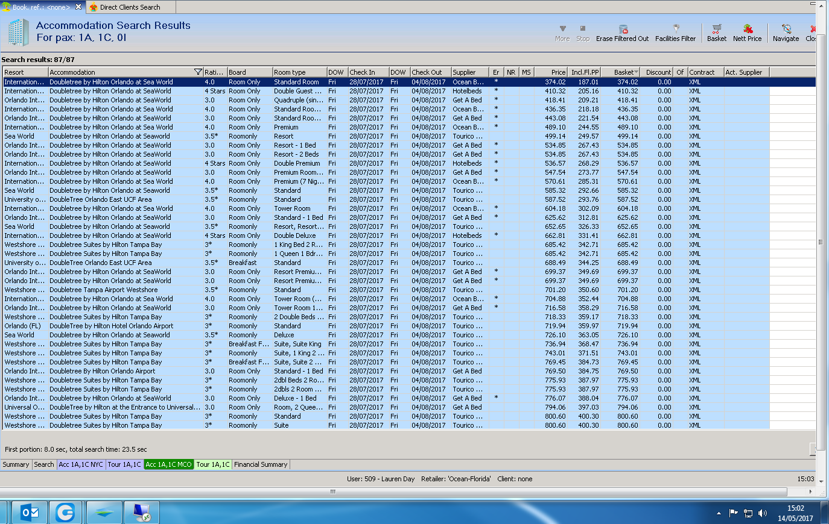The image size is (829, 524).
Task: Open the Facilities Filter funnel tool
Action: [x=676, y=33]
